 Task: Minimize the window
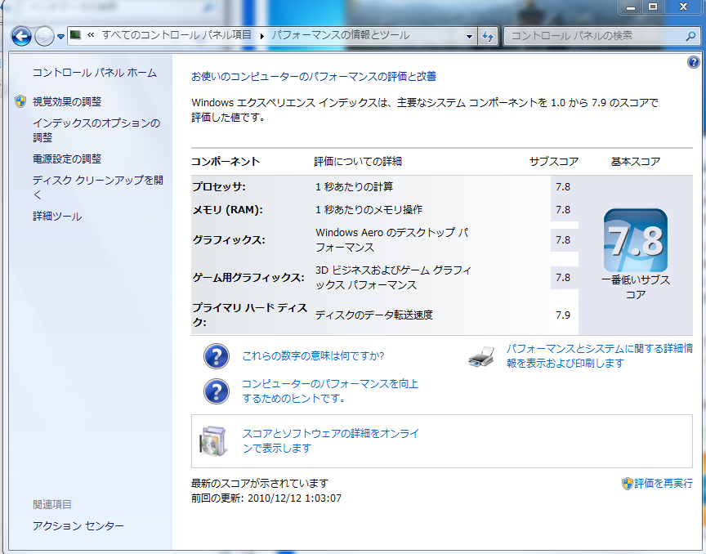click(x=631, y=7)
